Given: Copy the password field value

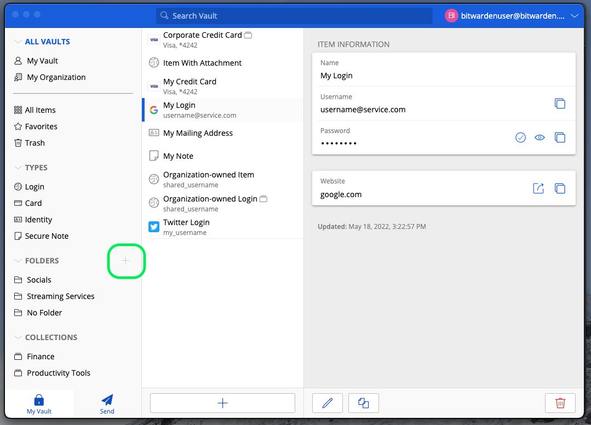Looking at the screenshot, I should [560, 137].
